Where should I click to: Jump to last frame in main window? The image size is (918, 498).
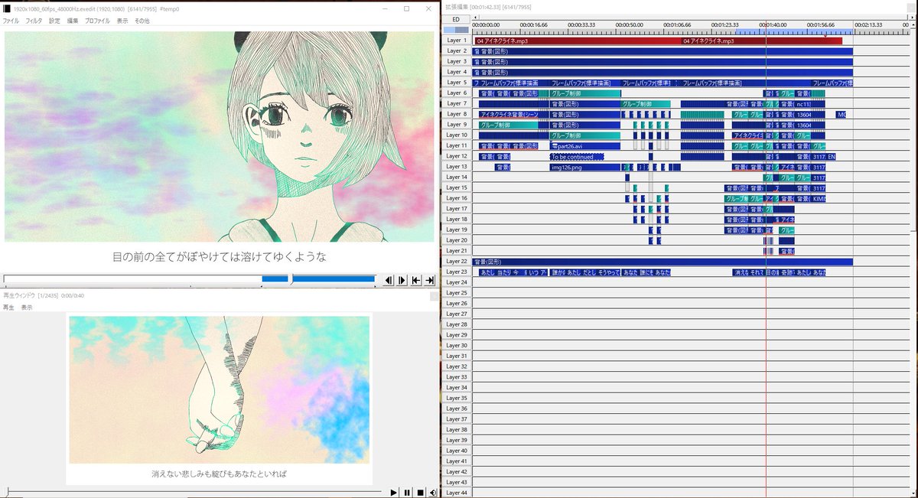tap(430, 280)
